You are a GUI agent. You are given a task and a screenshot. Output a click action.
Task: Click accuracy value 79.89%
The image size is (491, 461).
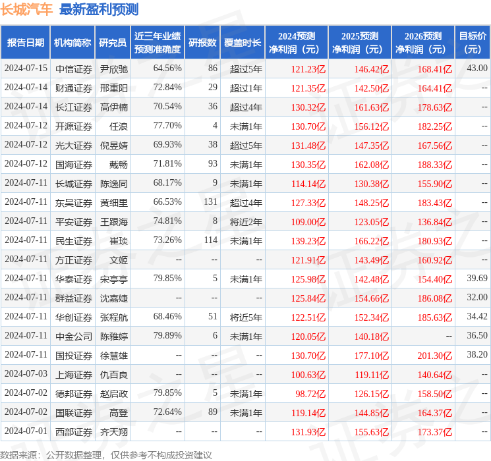[x=167, y=335]
